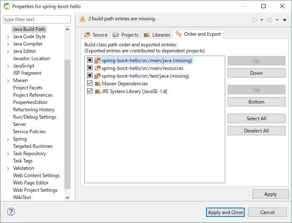Click the back navigation arrow icon
Viewport: 292px width, 223px height.
click(254, 19)
